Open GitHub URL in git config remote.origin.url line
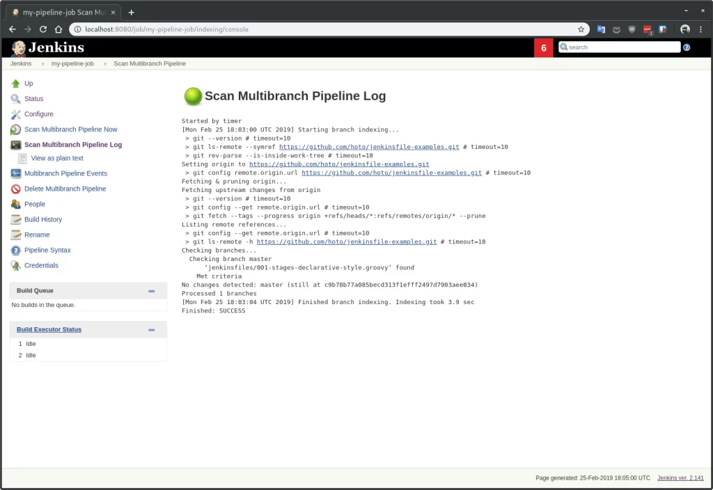 [x=391, y=173]
